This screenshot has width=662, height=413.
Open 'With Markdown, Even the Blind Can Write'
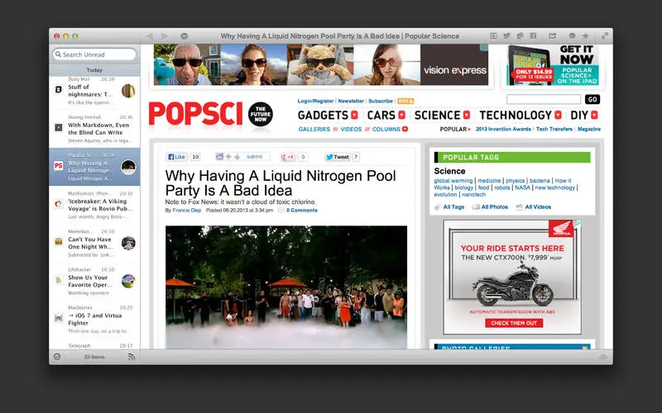94,129
